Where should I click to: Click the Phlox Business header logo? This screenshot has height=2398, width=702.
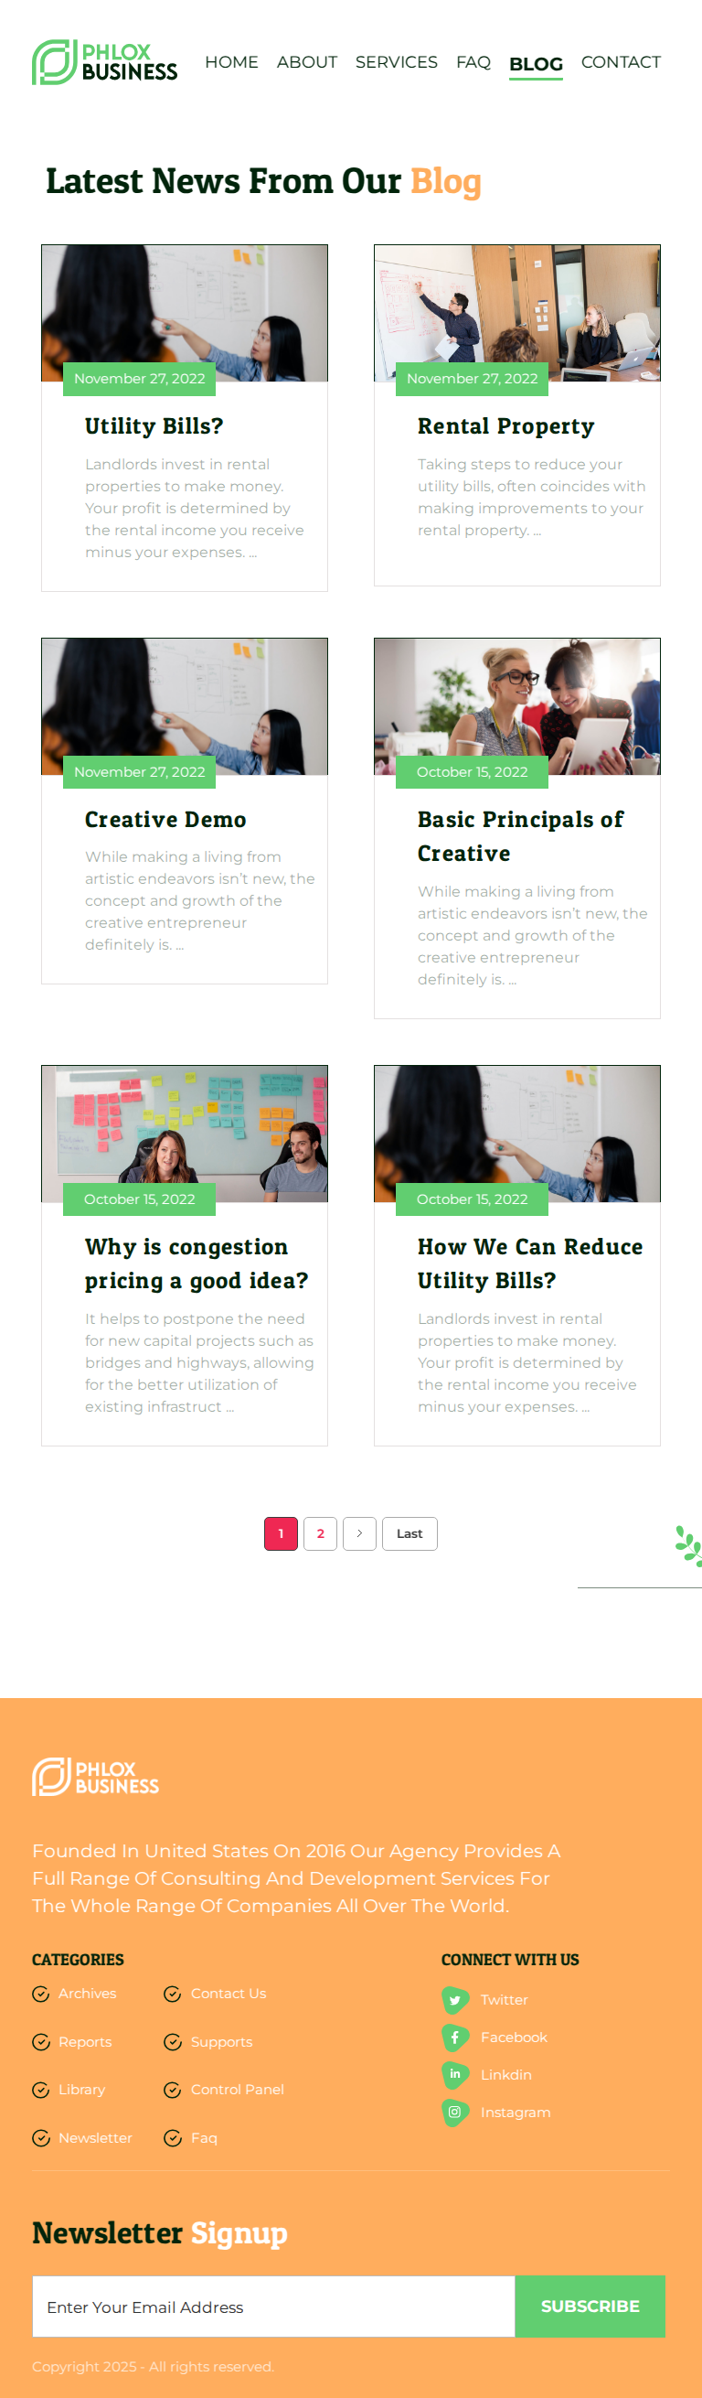pyautogui.click(x=104, y=62)
